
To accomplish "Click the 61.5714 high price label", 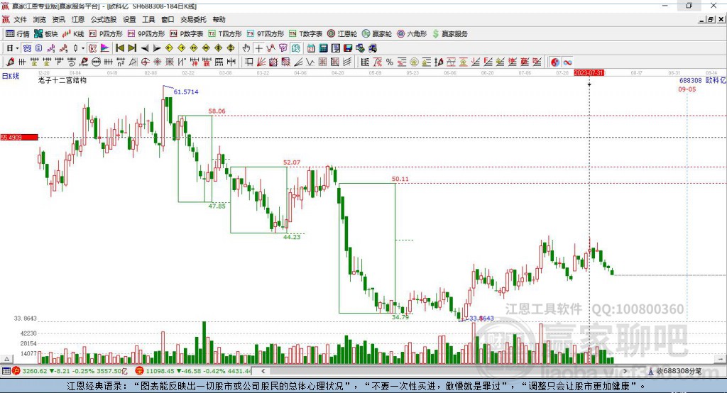I will (x=186, y=92).
